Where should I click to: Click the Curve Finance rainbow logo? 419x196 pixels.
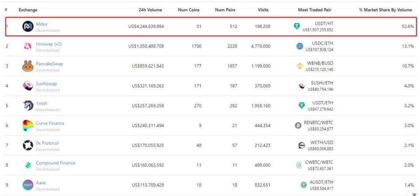click(x=28, y=126)
